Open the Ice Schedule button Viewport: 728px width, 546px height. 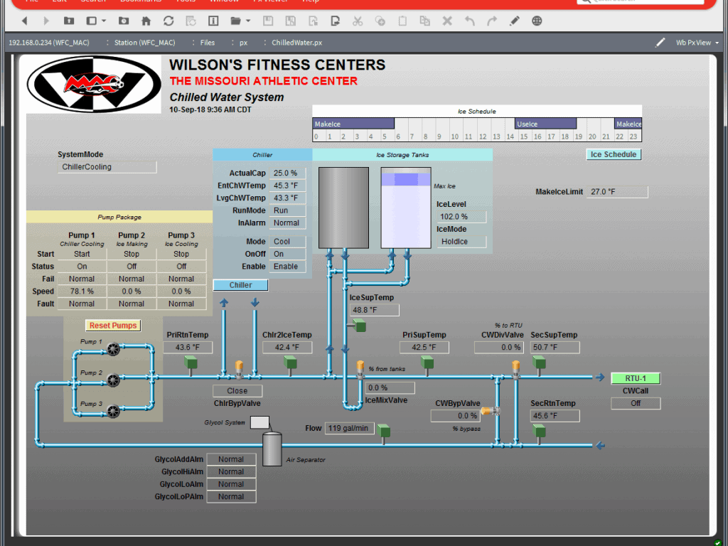tap(614, 154)
